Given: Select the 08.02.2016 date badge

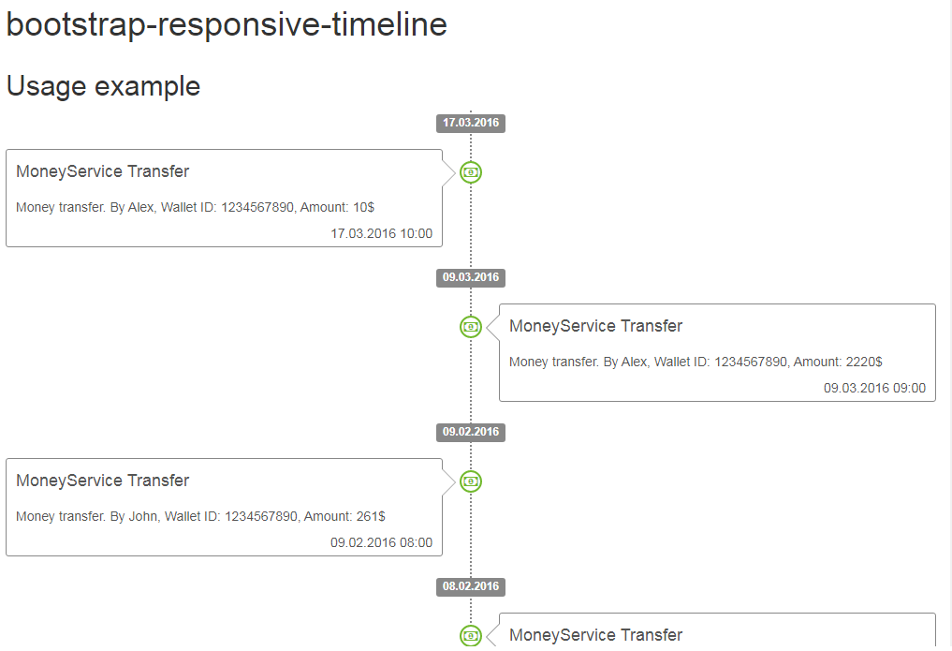Looking at the screenshot, I should (471, 586).
